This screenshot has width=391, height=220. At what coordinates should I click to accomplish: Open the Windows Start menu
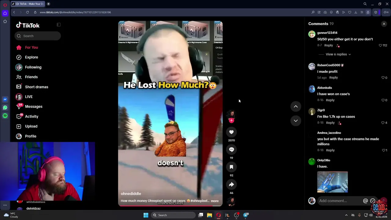146,215
